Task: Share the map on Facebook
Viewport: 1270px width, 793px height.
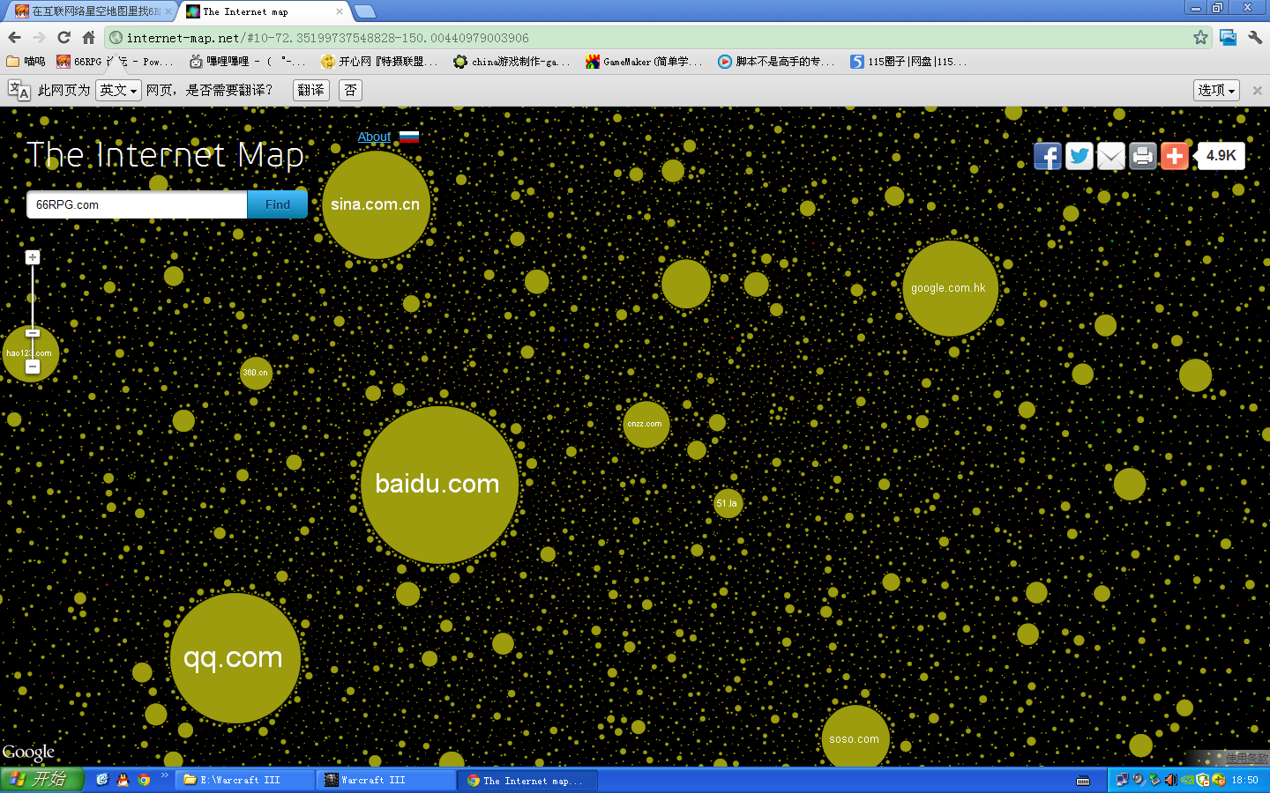Action: [x=1047, y=156]
